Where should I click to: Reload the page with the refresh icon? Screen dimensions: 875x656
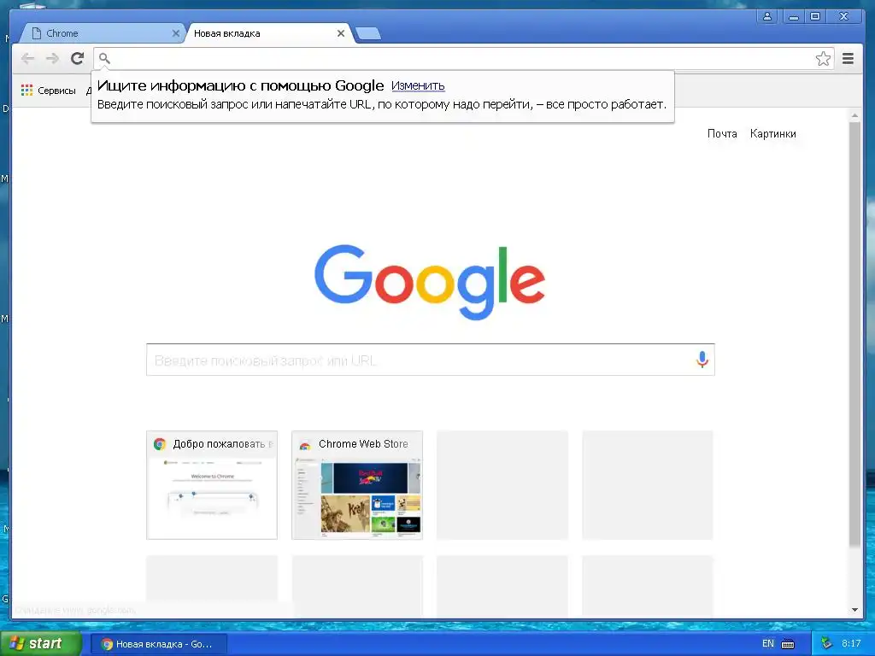point(77,58)
